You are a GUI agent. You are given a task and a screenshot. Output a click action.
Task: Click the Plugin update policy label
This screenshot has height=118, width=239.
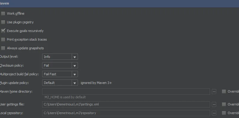click(x=14, y=83)
